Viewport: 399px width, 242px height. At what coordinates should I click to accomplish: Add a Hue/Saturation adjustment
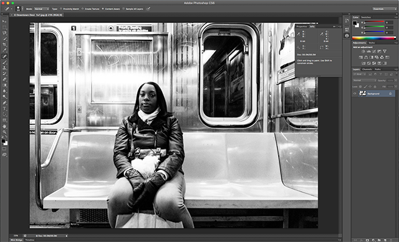pyautogui.click(x=360, y=57)
